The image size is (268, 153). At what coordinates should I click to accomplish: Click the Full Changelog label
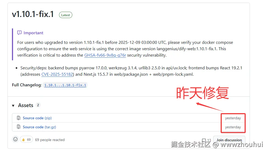tap(27, 85)
